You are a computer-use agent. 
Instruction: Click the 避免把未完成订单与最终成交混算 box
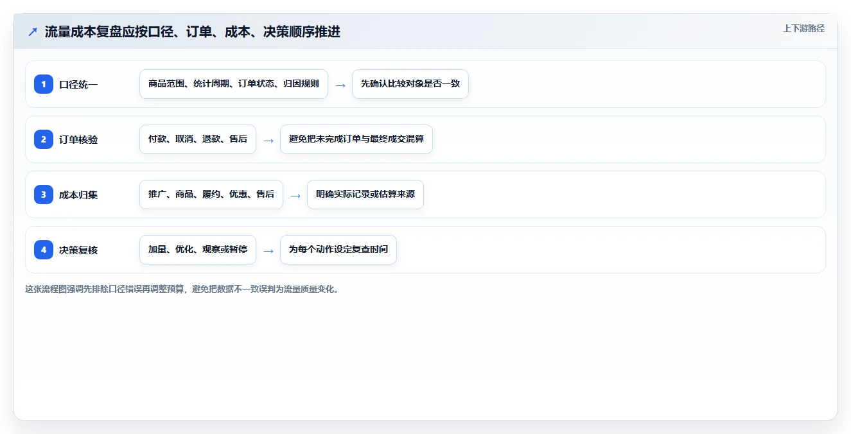pyautogui.click(x=356, y=139)
